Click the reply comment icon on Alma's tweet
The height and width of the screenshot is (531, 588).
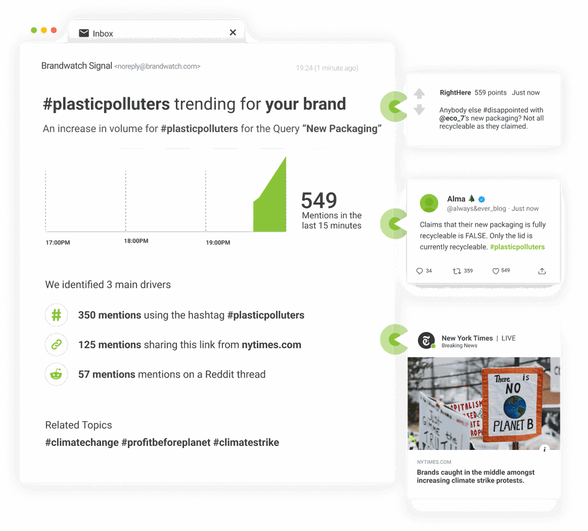pos(419,271)
